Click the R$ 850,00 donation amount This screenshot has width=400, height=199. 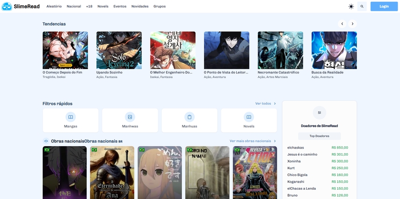point(340,148)
